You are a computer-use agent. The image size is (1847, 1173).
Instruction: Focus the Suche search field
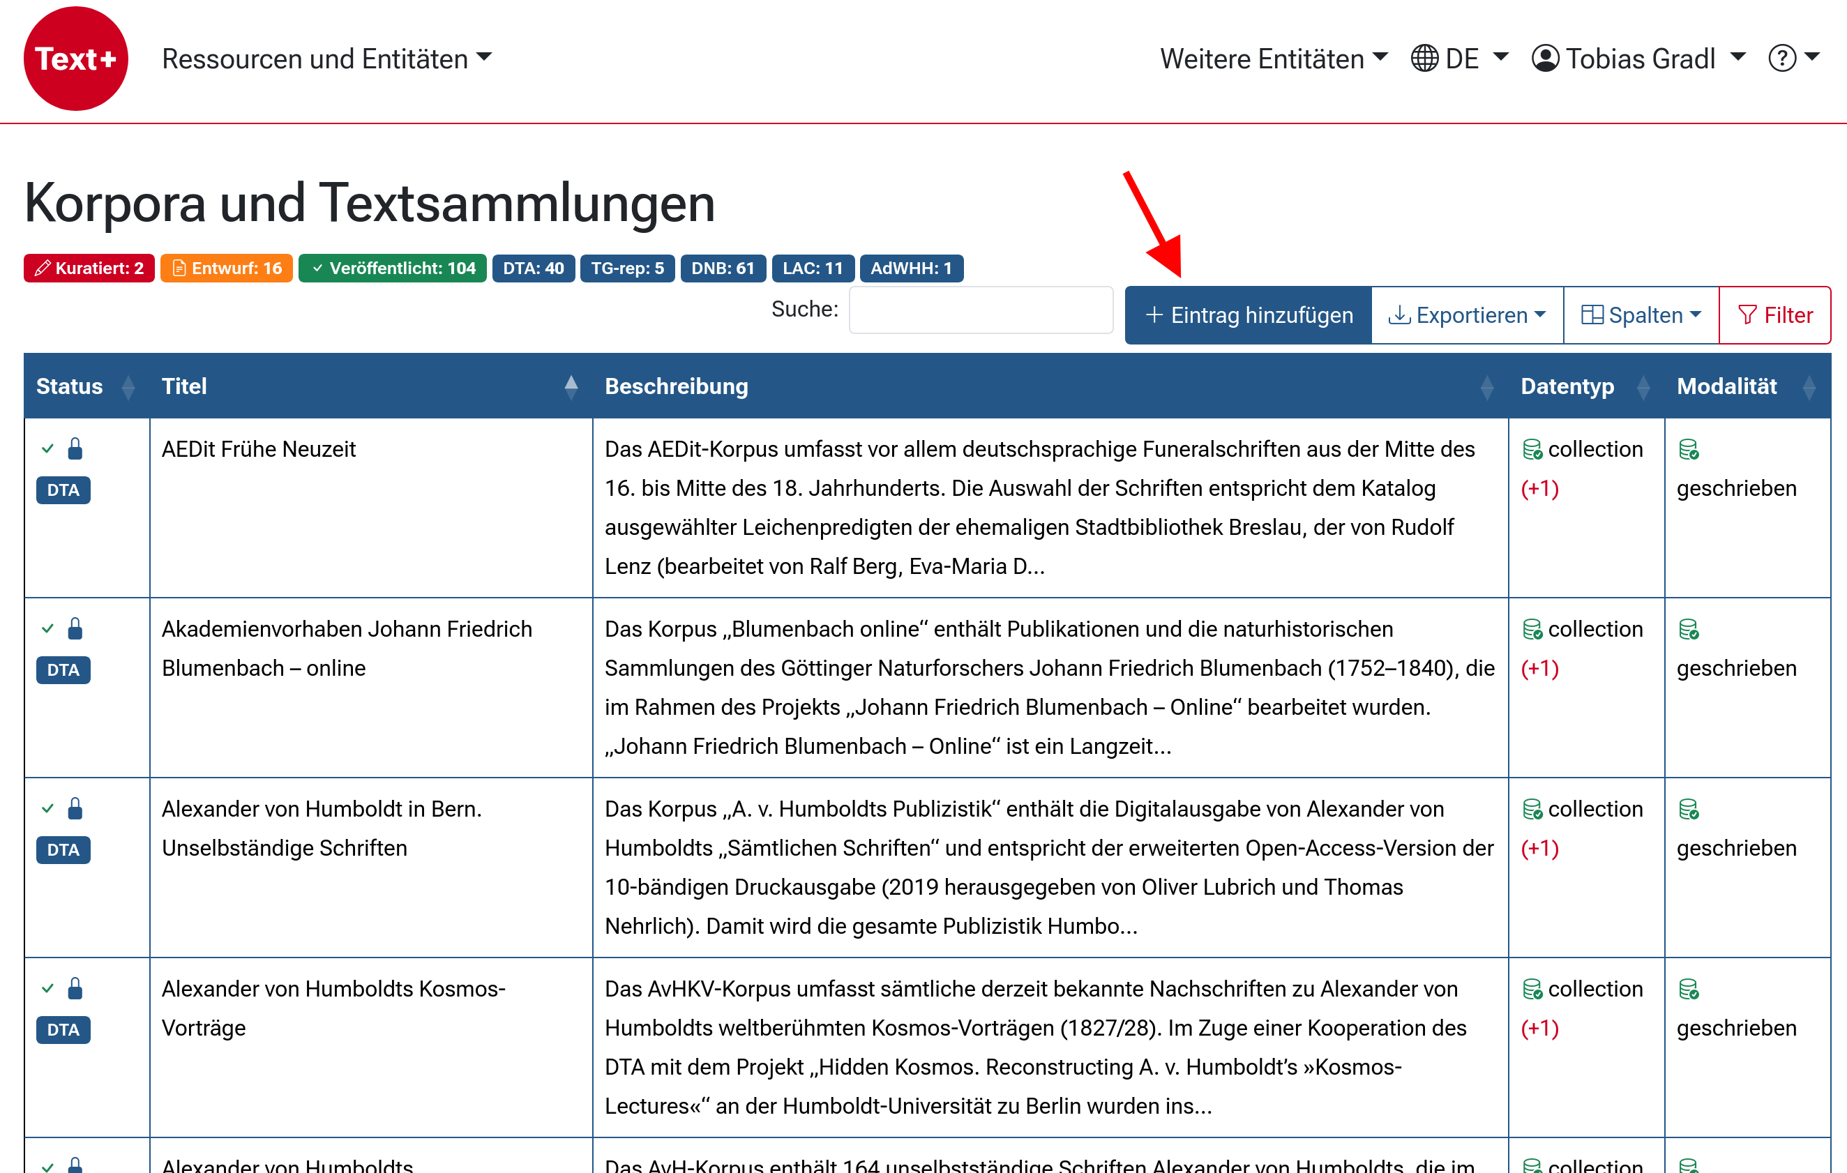pyautogui.click(x=981, y=310)
